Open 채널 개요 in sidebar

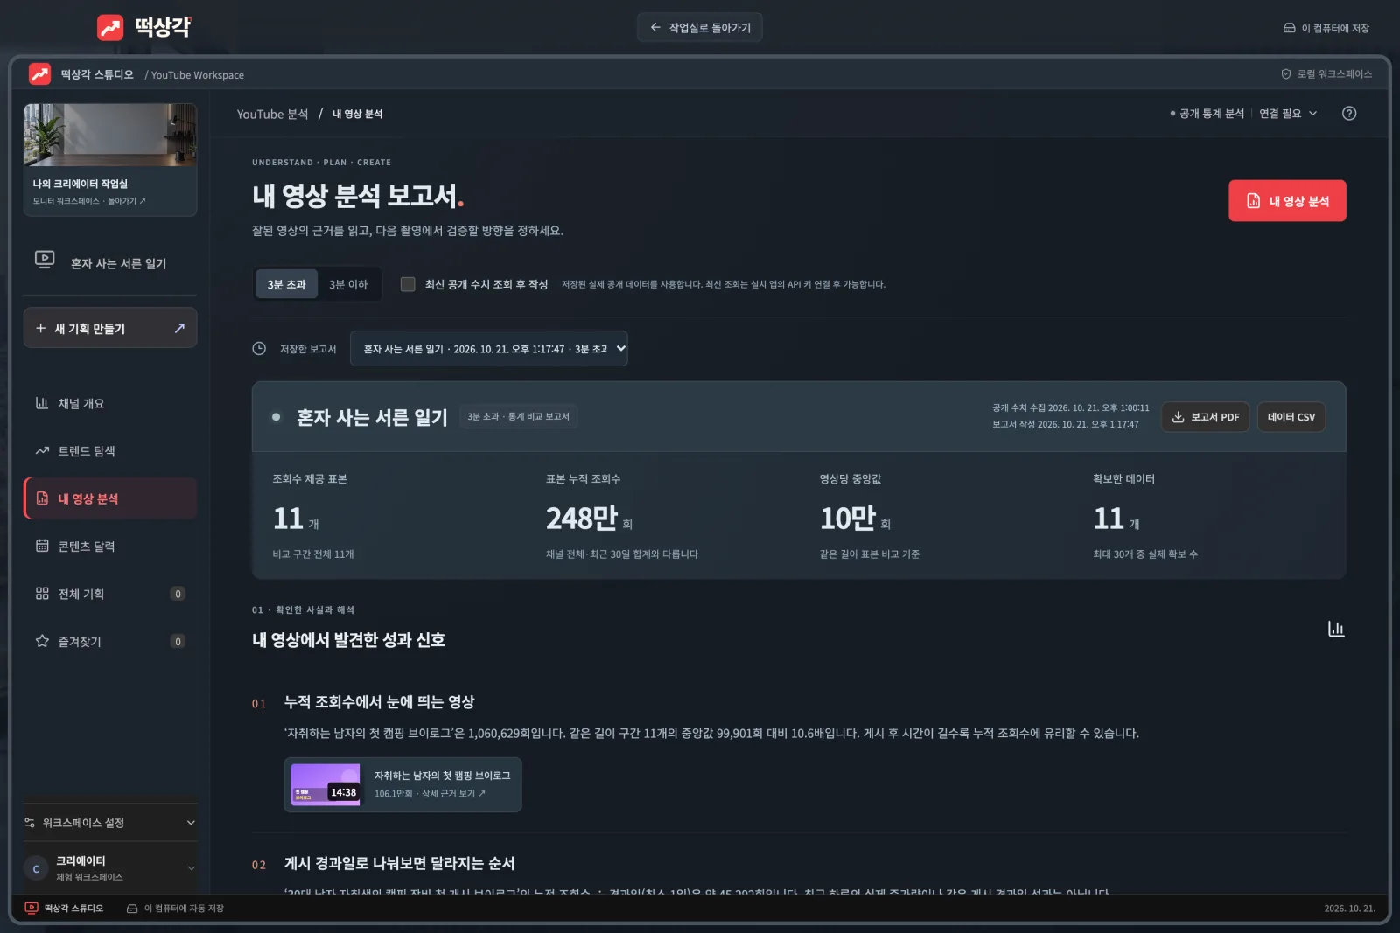110,403
